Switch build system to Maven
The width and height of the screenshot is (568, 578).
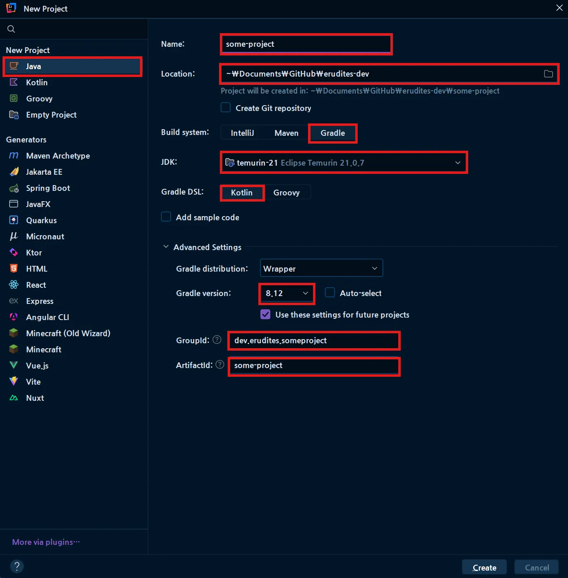click(286, 133)
